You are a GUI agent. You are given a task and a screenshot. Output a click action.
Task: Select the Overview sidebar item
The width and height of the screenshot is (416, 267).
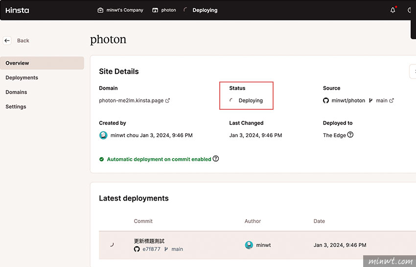42,63
